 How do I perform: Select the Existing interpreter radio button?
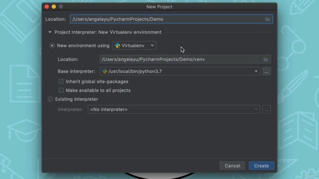pos(50,99)
